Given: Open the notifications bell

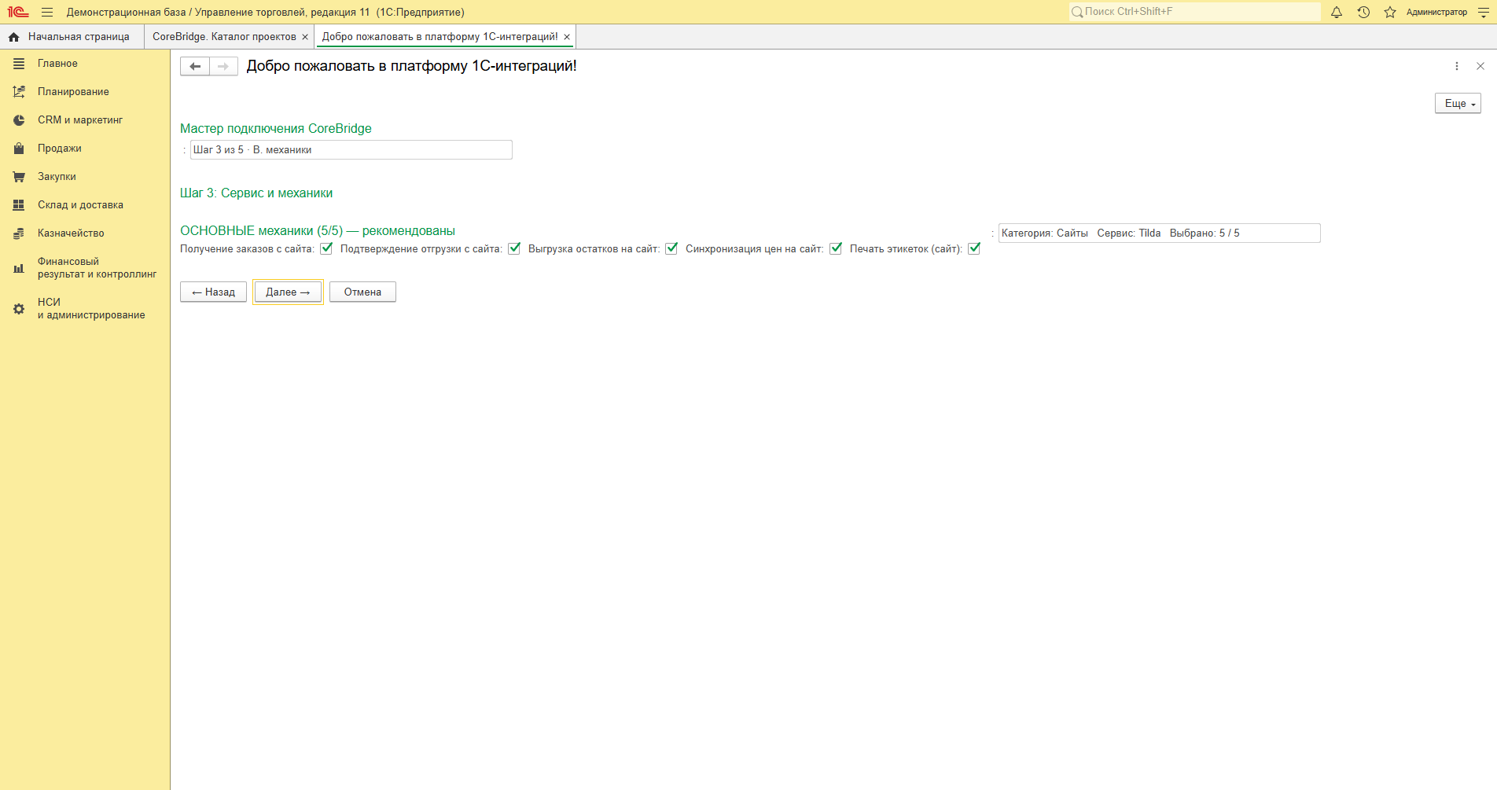Looking at the screenshot, I should pos(1336,12).
